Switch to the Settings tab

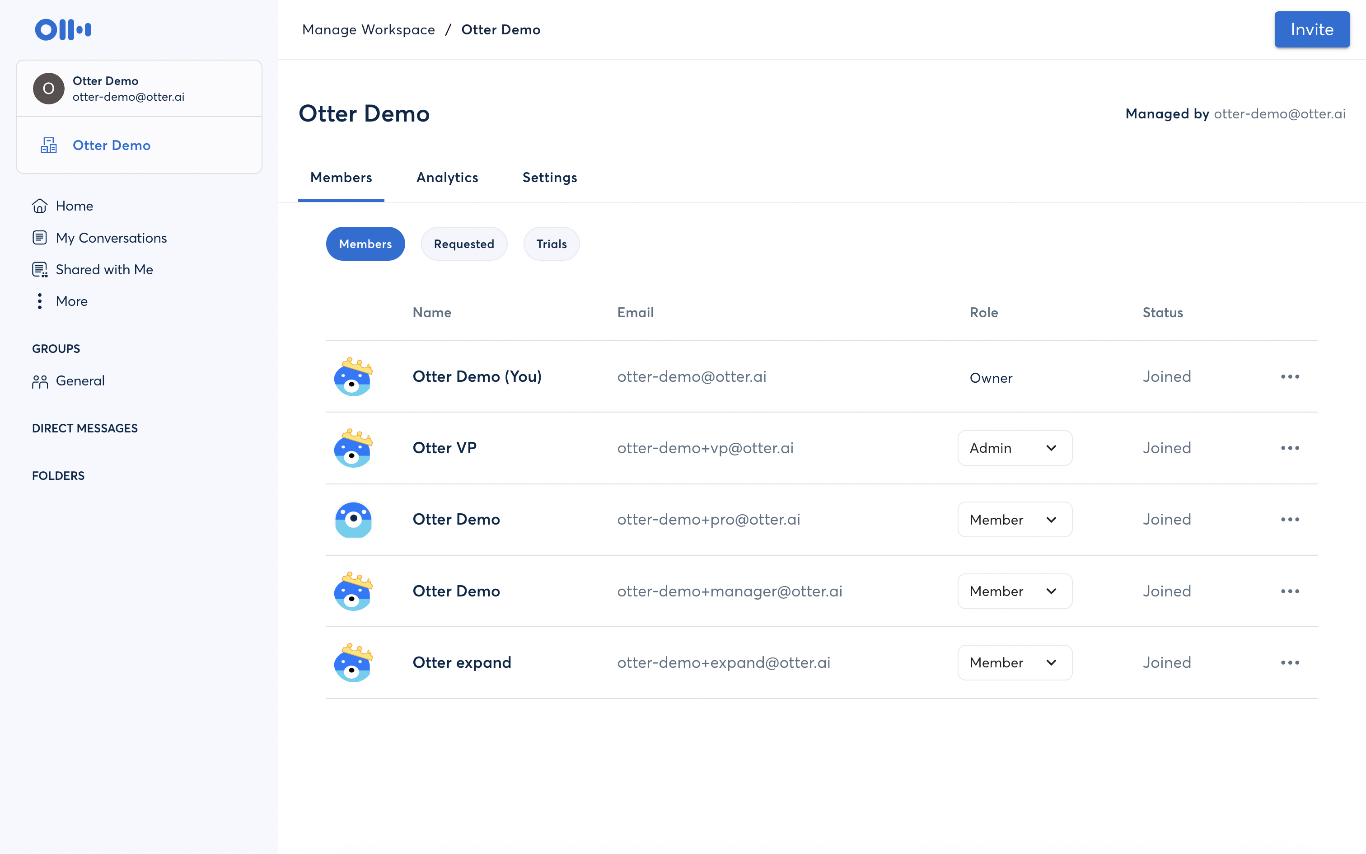point(550,177)
